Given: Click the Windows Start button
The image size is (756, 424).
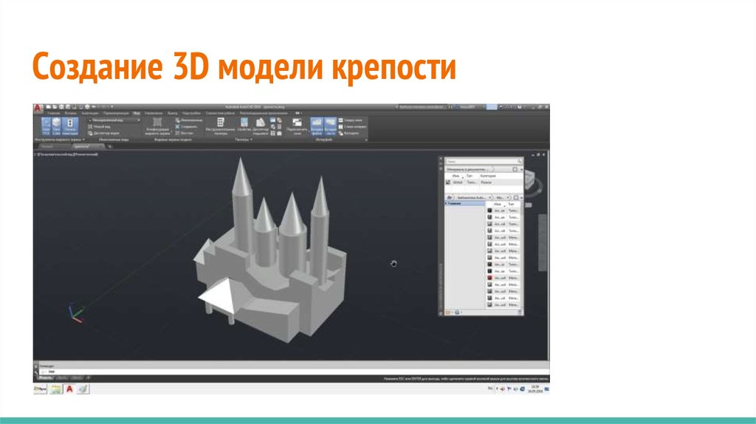Looking at the screenshot, I should (41, 388).
